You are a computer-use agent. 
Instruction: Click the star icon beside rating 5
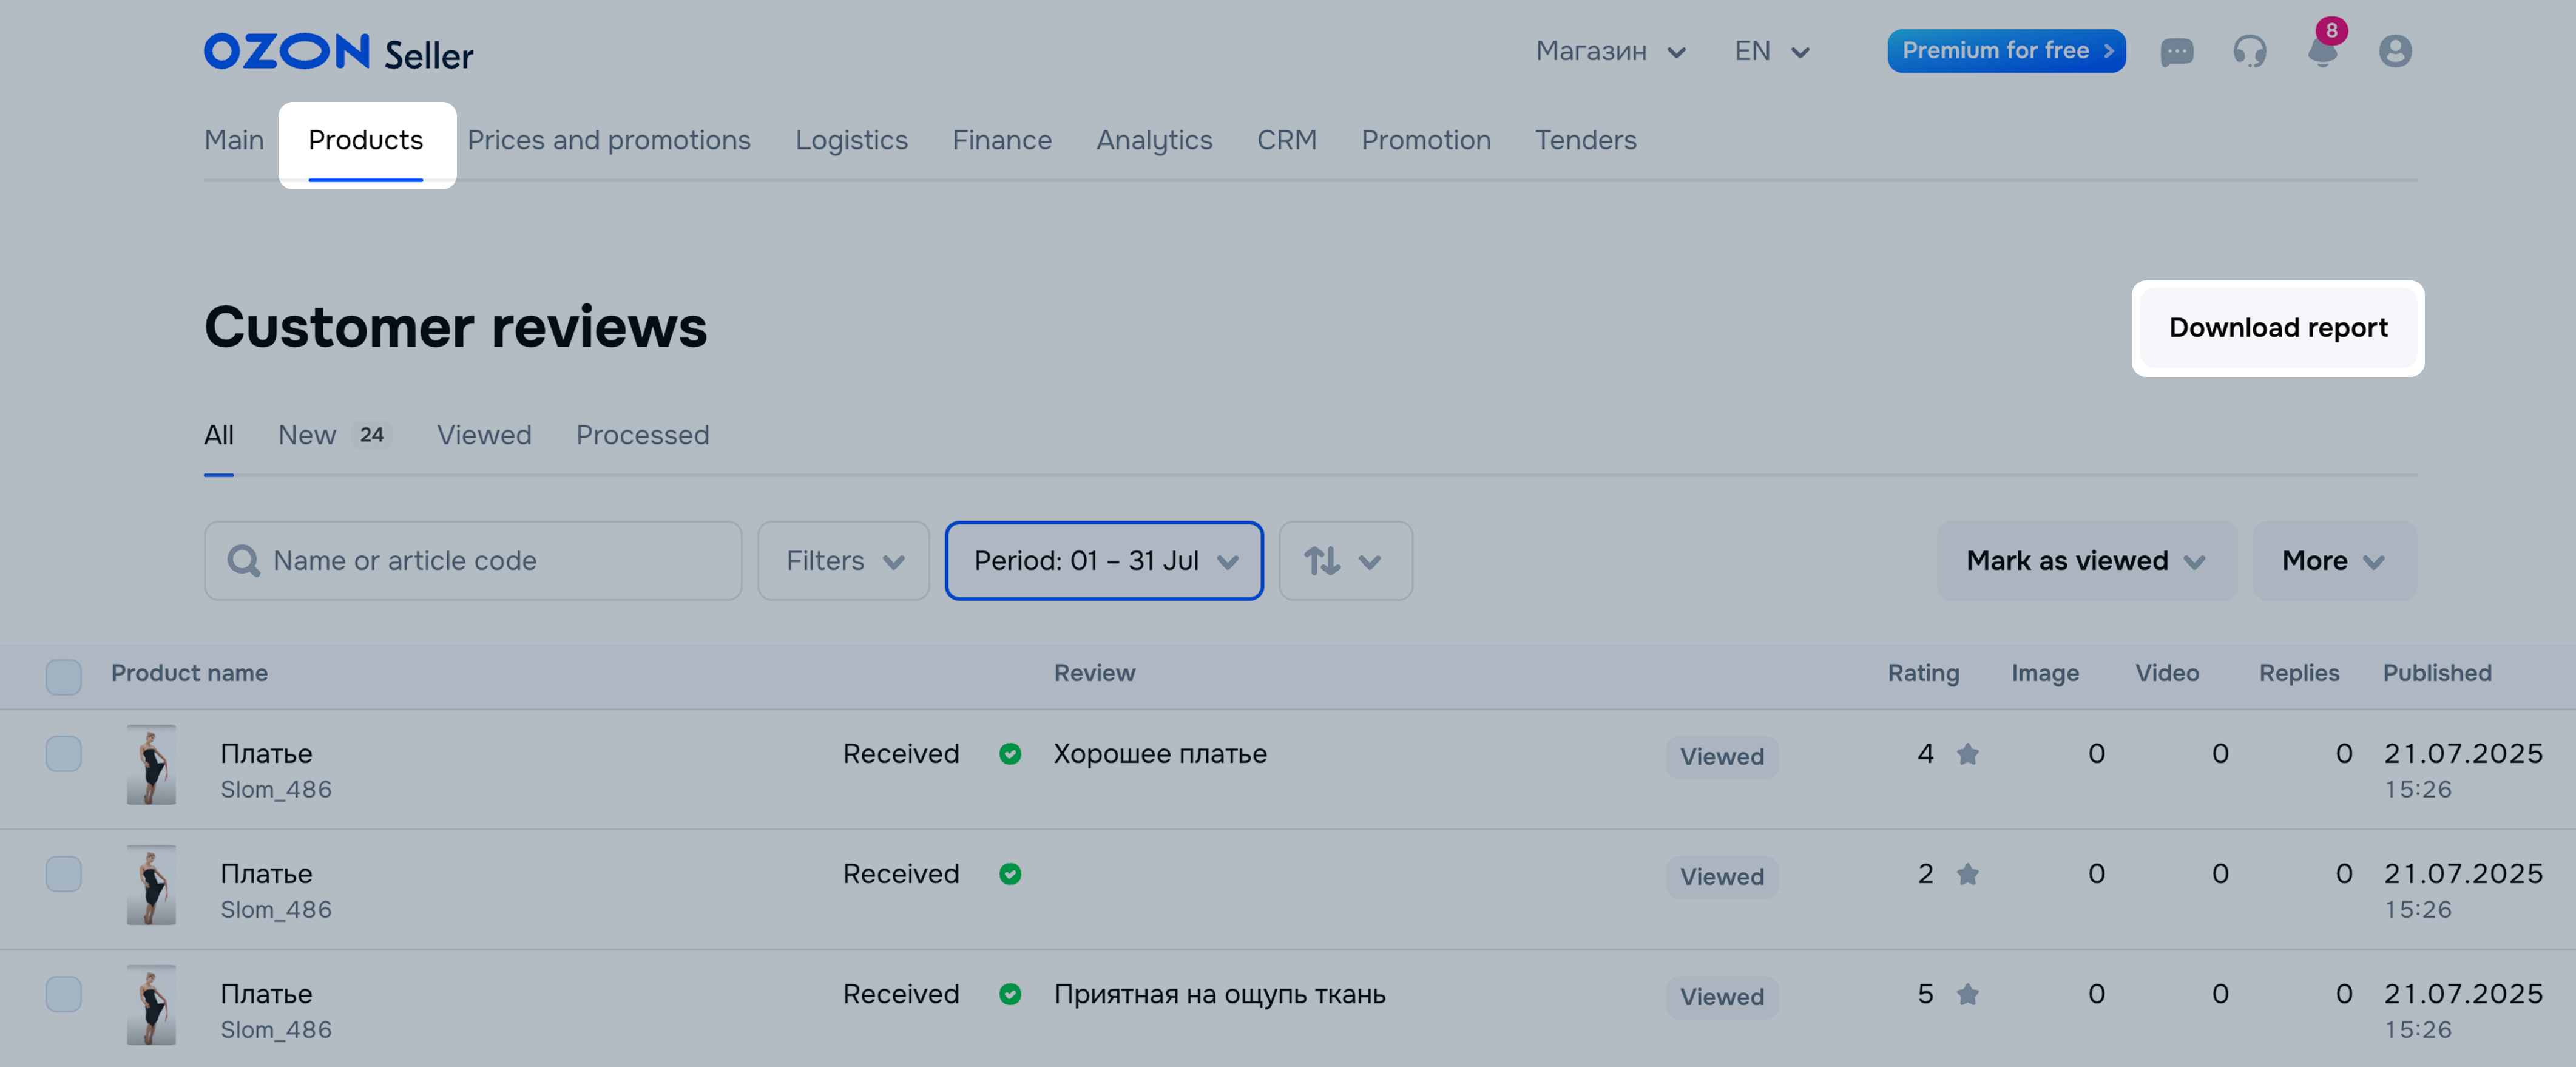(x=1967, y=994)
